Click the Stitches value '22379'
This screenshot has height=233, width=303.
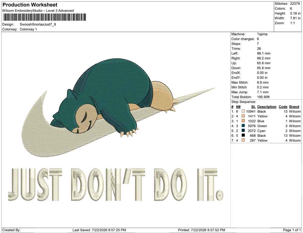click(295, 4)
